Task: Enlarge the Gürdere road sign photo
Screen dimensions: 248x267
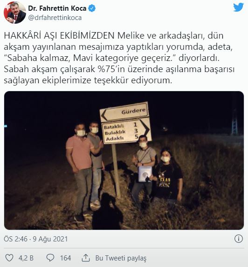Action: click(124, 160)
